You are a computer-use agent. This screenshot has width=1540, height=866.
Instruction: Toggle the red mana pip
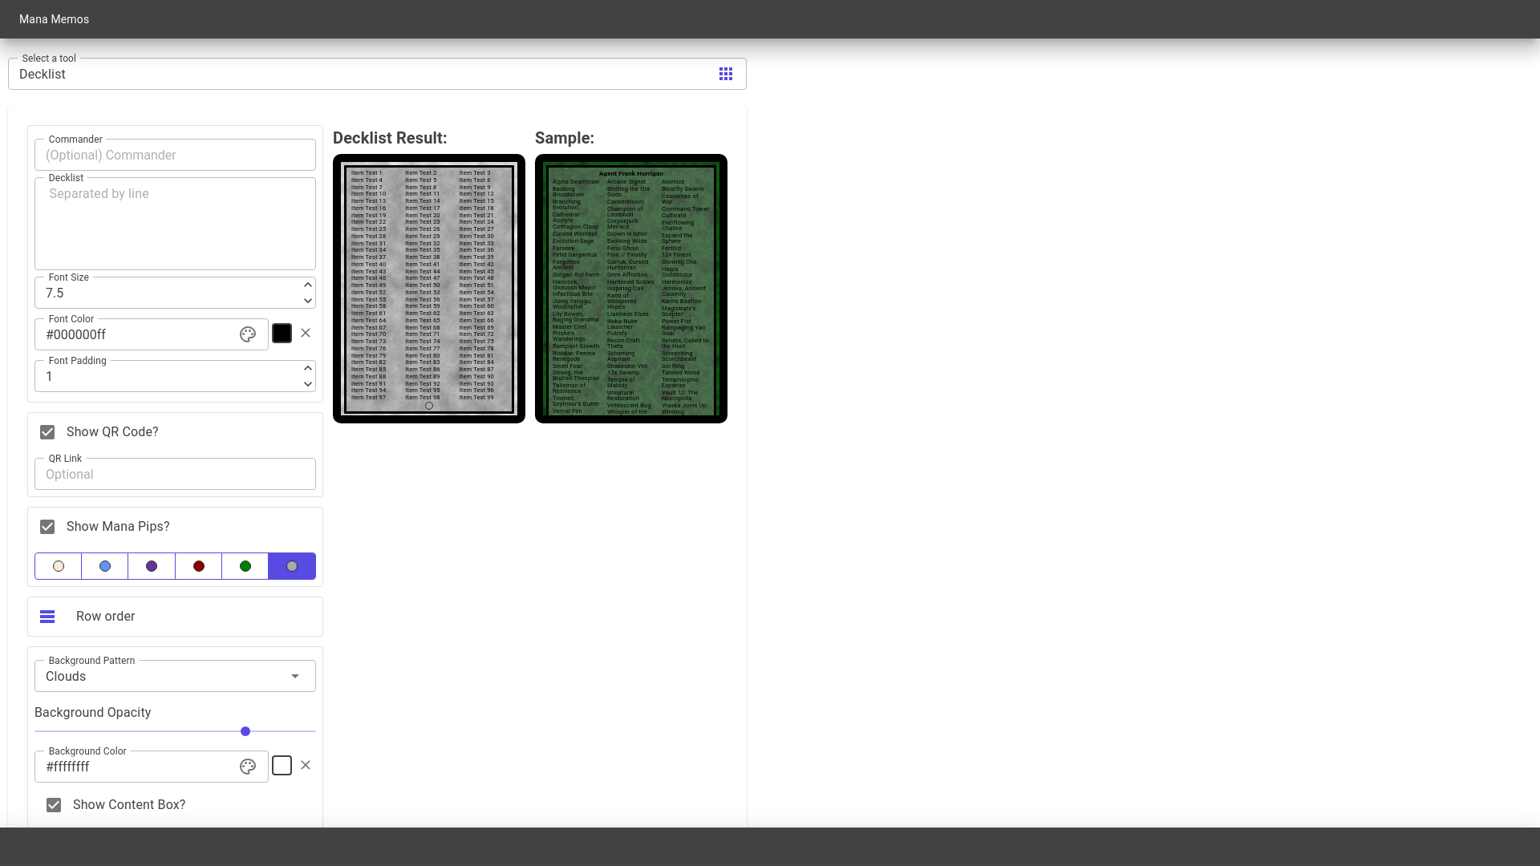pos(199,566)
